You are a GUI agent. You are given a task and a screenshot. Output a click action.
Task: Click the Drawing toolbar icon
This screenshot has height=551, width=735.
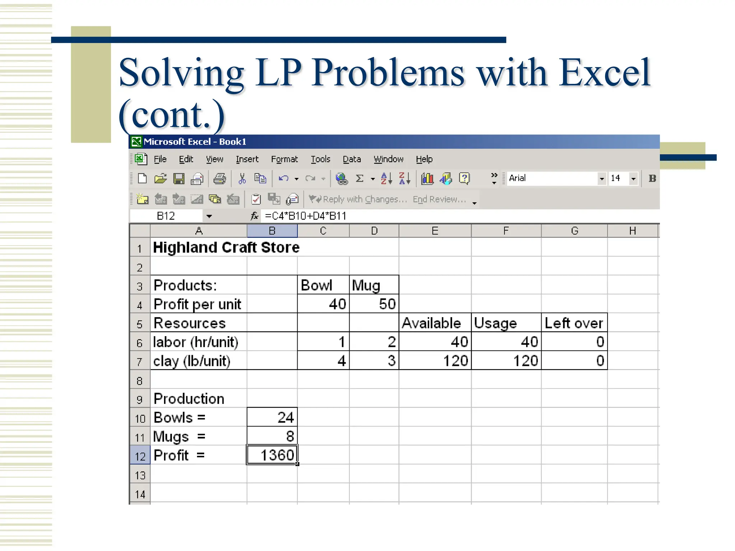tap(446, 178)
